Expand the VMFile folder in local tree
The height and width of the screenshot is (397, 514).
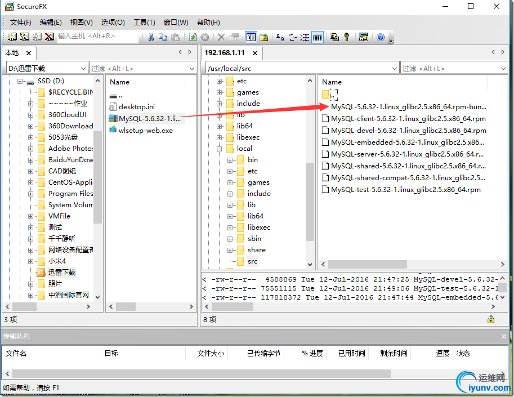tap(30, 216)
